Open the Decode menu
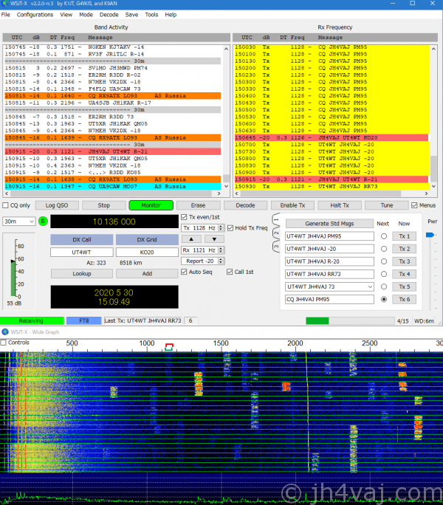Image resolution: width=443 pixels, height=505 pixels. pyautogui.click(x=109, y=15)
